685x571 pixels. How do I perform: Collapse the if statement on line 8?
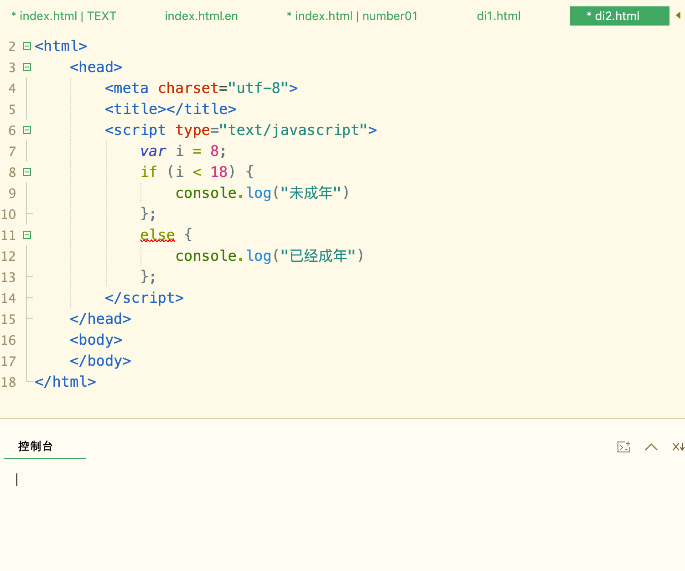coord(27,172)
